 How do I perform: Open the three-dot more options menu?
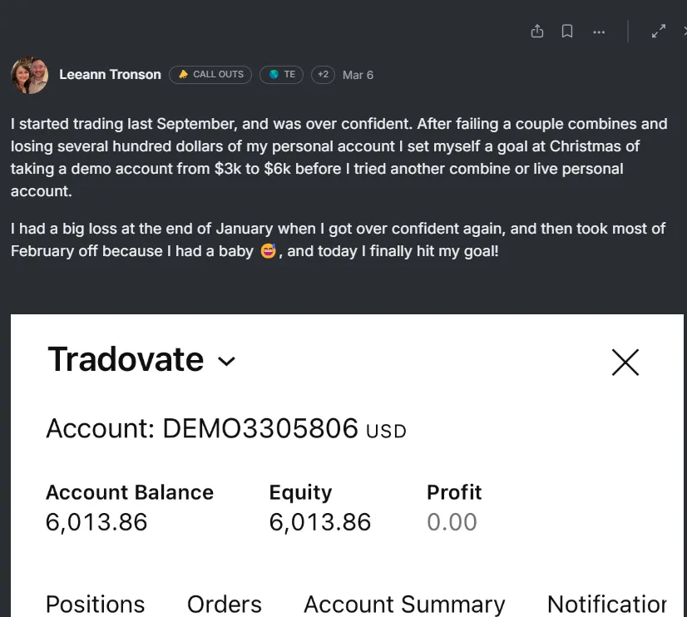[x=599, y=32]
